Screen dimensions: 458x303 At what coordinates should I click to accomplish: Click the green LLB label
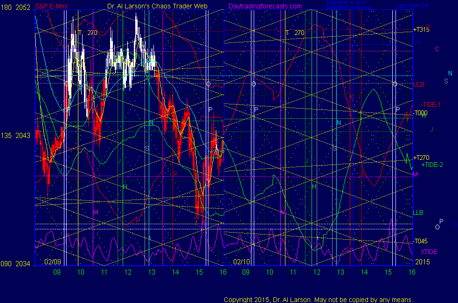(418, 213)
